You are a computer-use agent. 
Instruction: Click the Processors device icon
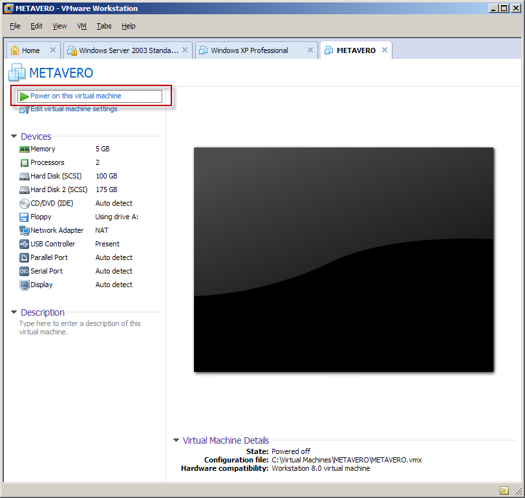click(x=24, y=163)
